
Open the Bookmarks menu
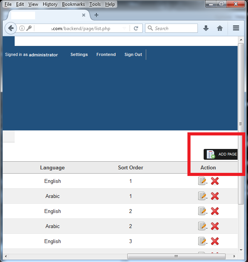[73, 4]
